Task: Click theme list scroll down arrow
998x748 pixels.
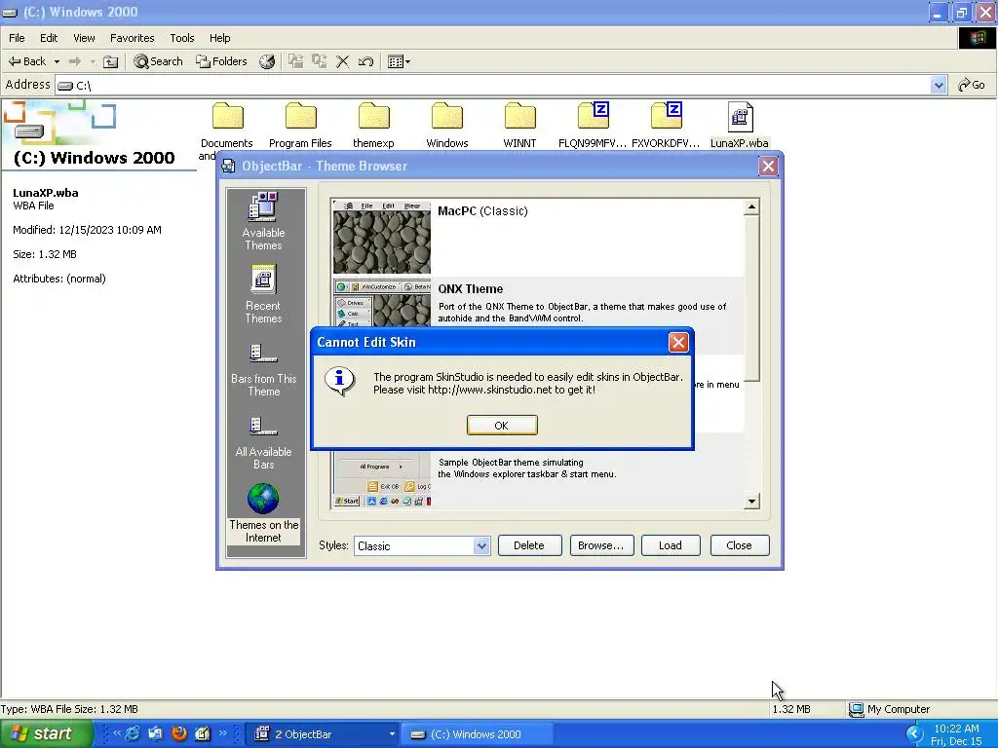Action: pyautogui.click(x=751, y=502)
